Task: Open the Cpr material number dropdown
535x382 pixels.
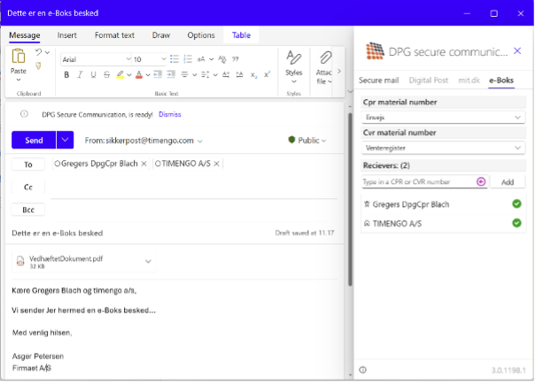Action: [x=443, y=118]
